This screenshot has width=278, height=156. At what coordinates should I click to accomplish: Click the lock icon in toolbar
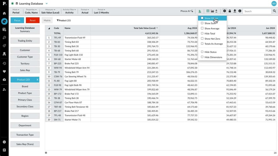[230, 11]
